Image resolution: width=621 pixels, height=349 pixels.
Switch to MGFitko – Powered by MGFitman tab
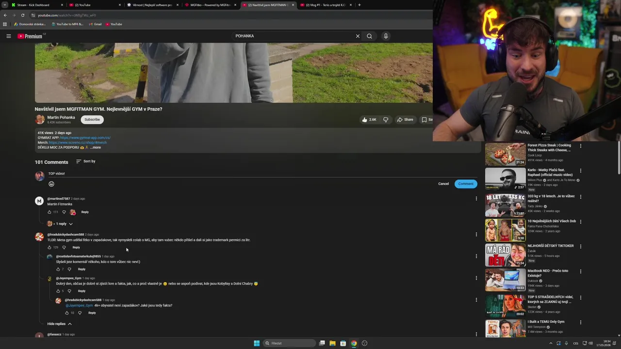(211, 5)
